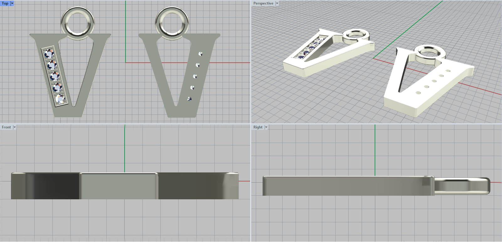Open the Top viewport dropdown arrow
This screenshot has height=242, width=502.
pyautogui.click(x=12, y=3)
